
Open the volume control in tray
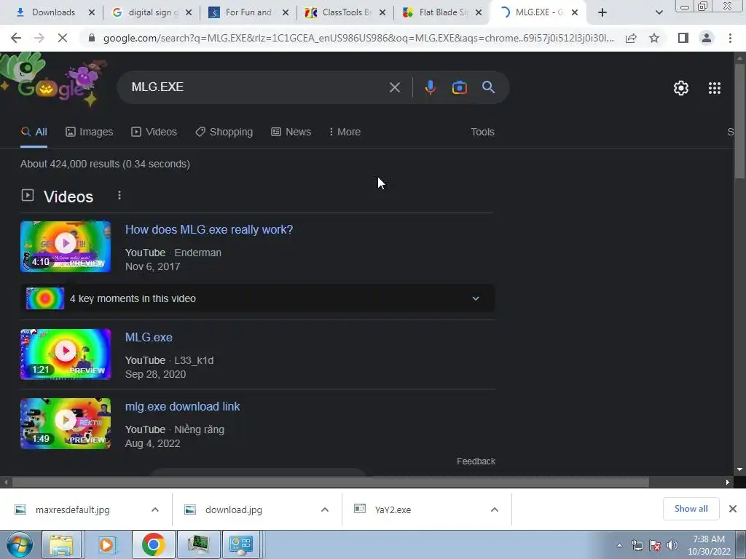pyautogui.click(x=672, y=545)
